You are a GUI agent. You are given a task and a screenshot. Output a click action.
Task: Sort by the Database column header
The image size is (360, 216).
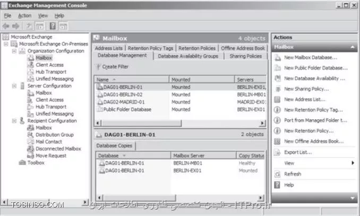click(x=133, y=155)
